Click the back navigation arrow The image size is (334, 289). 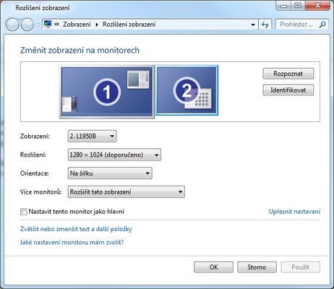[x=12, y=25]
